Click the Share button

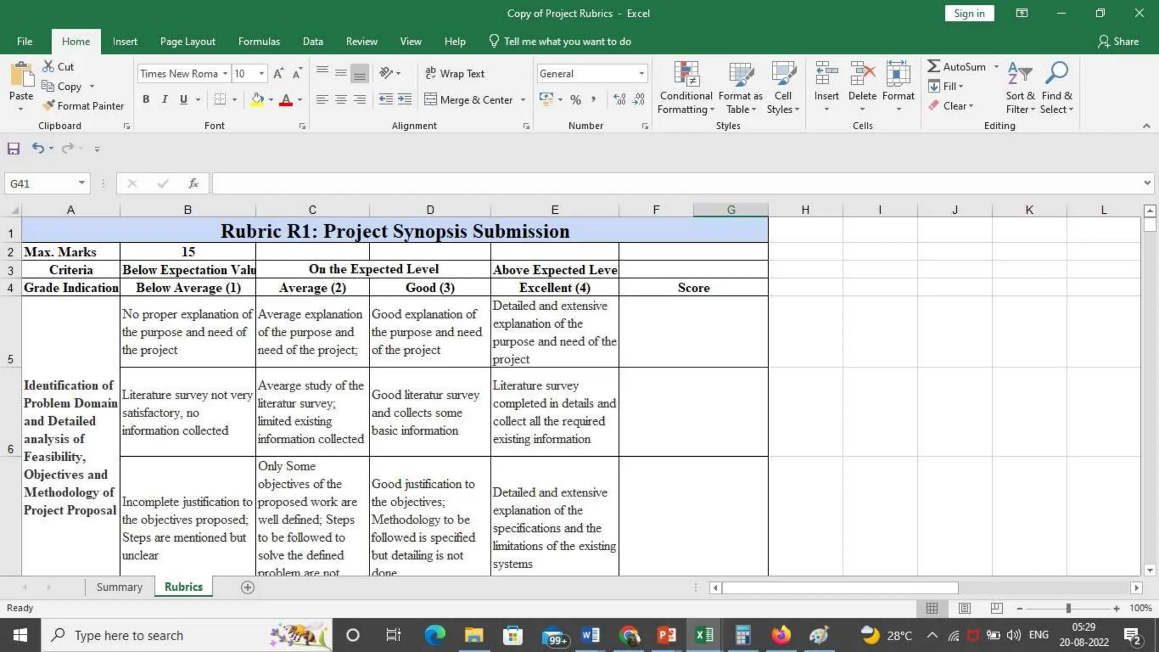(x=1118, y=41)
